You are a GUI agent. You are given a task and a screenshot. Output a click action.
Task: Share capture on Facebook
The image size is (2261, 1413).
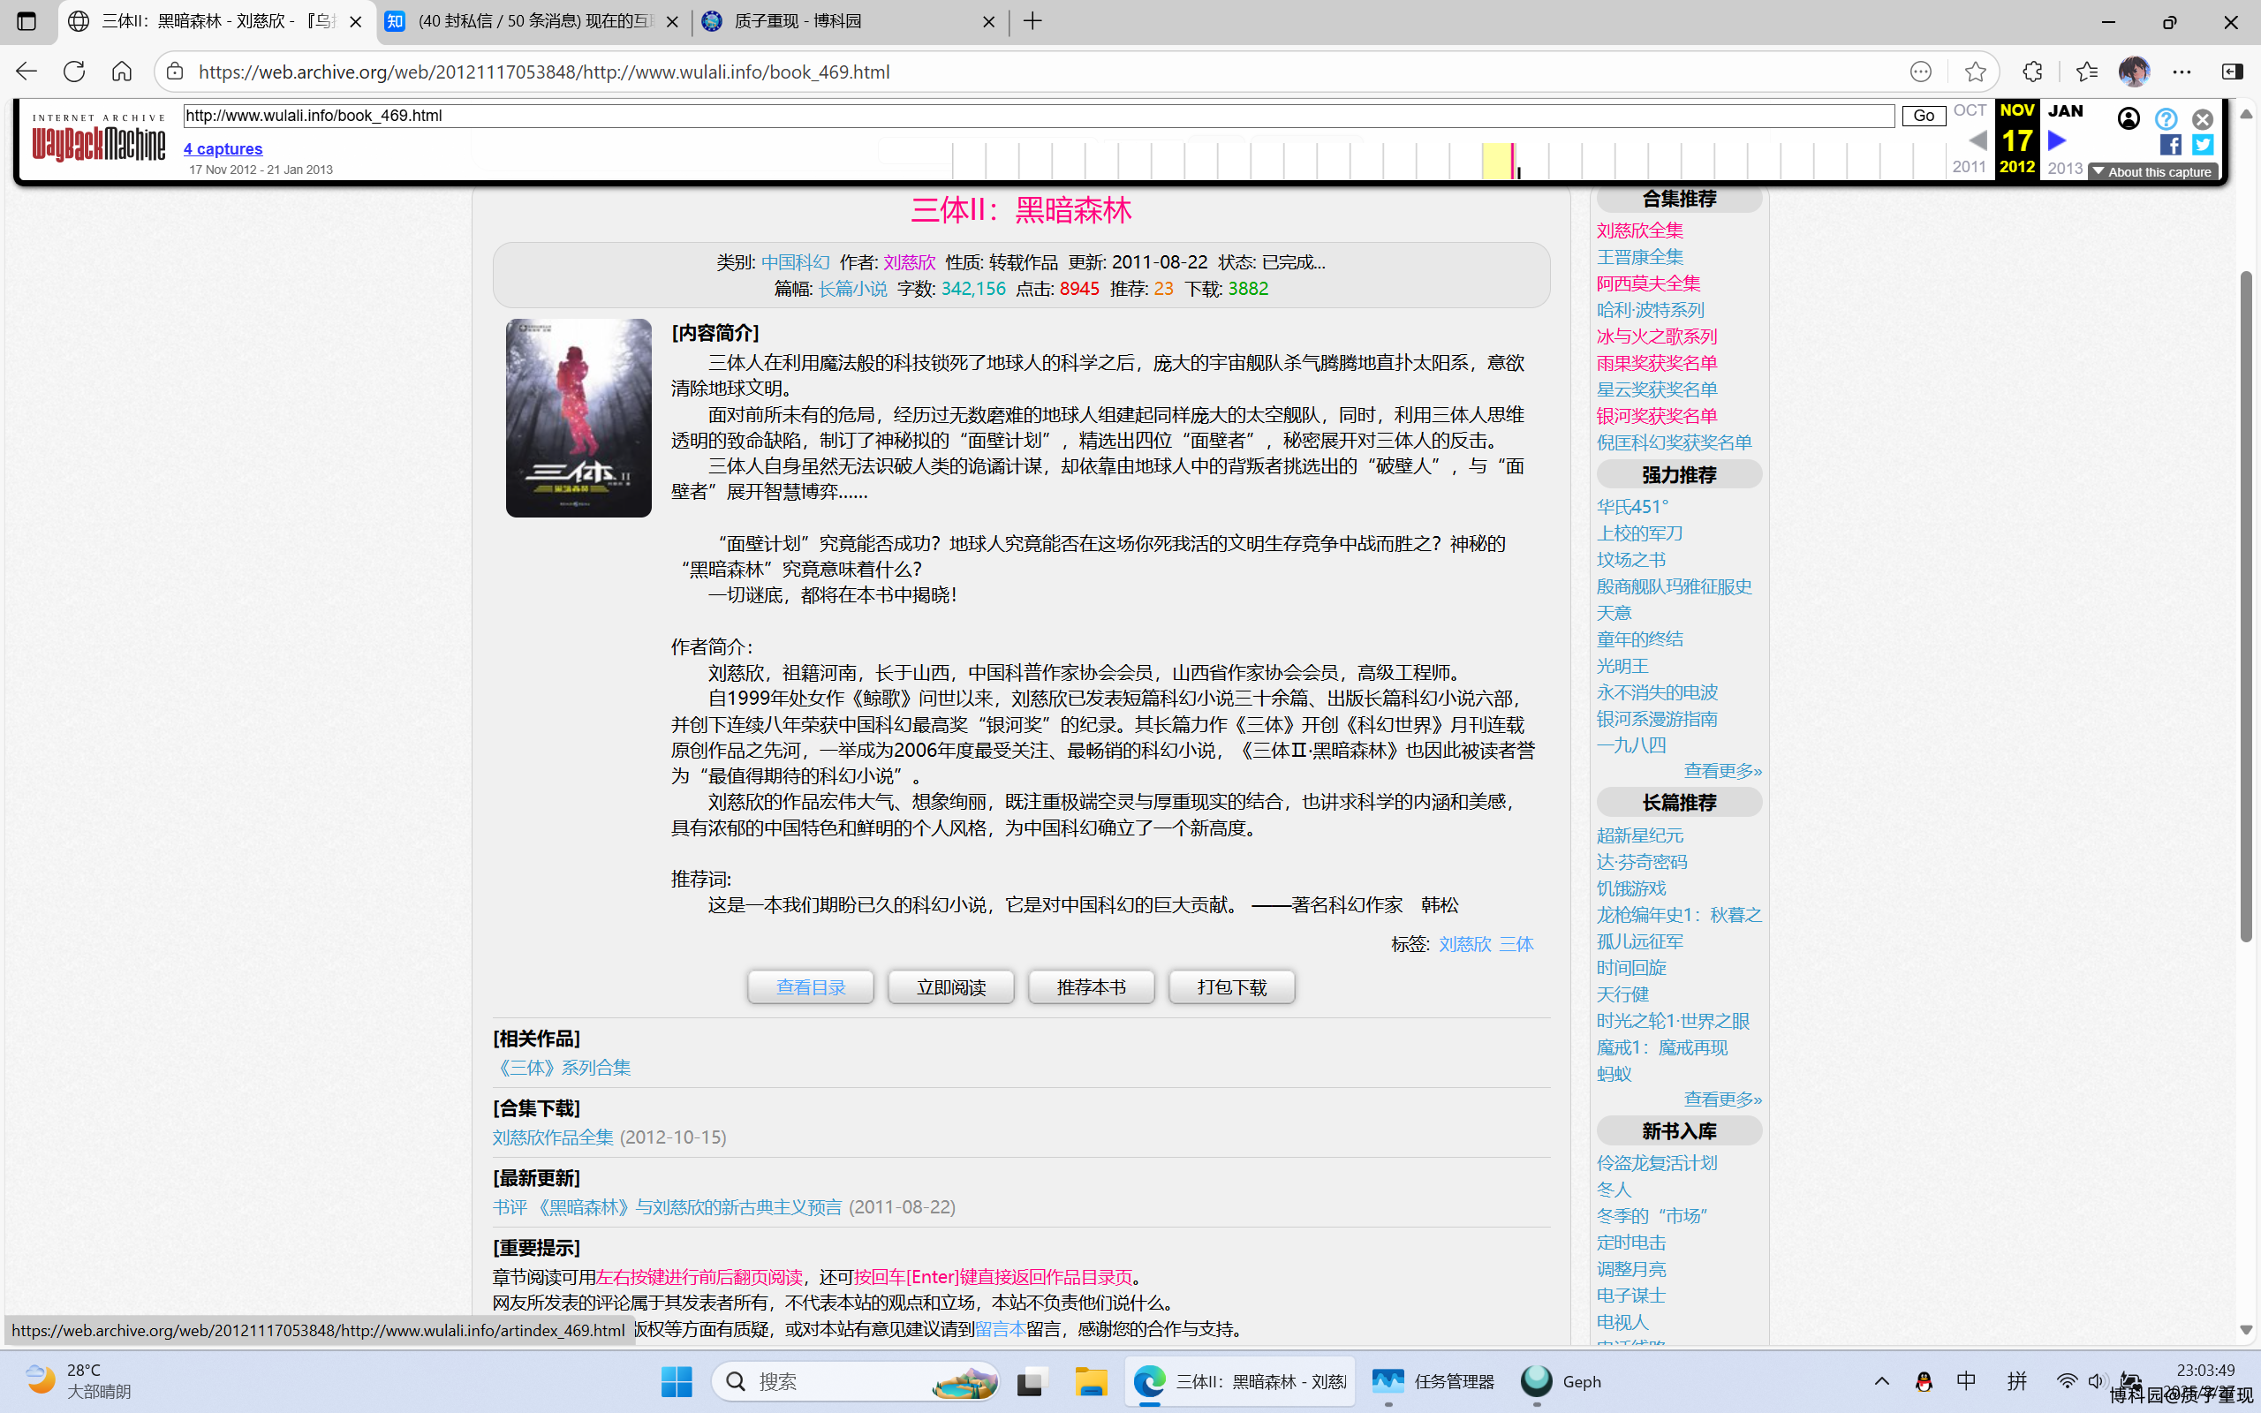[x=2170, y=144]
